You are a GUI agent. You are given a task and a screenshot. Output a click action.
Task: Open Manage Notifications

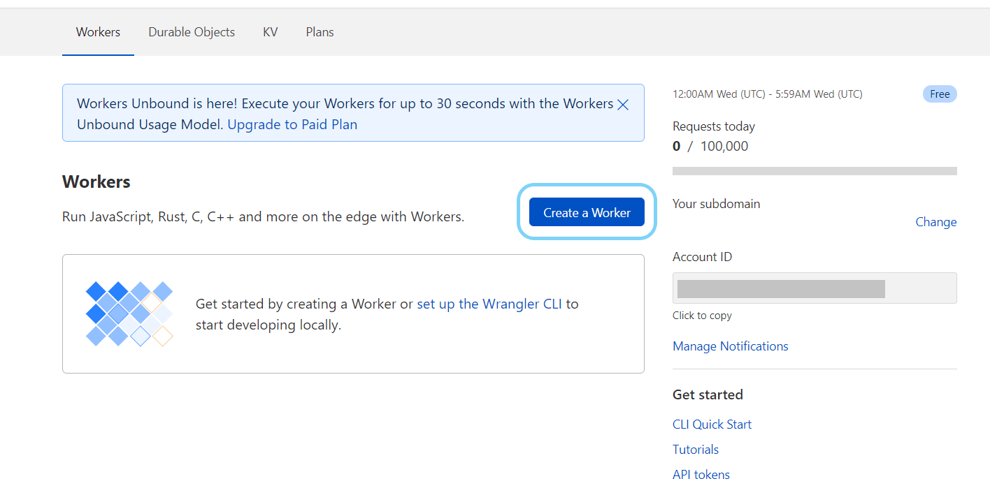point(730,346)
